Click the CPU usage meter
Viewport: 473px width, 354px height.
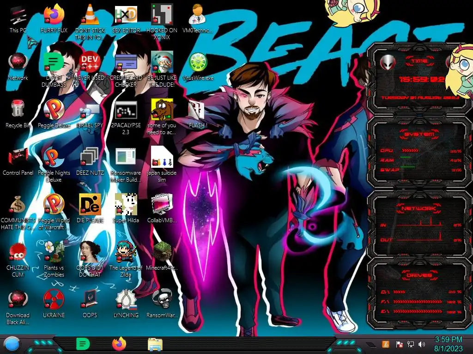[421, 151]
